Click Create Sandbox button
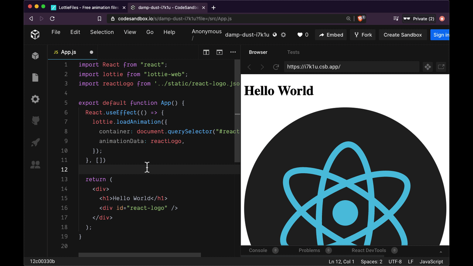 point(403,35)
